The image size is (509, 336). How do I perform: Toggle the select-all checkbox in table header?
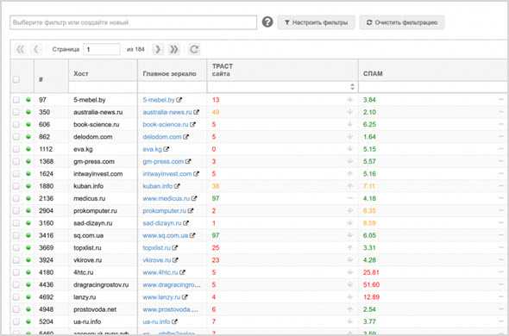coord(16,79)
